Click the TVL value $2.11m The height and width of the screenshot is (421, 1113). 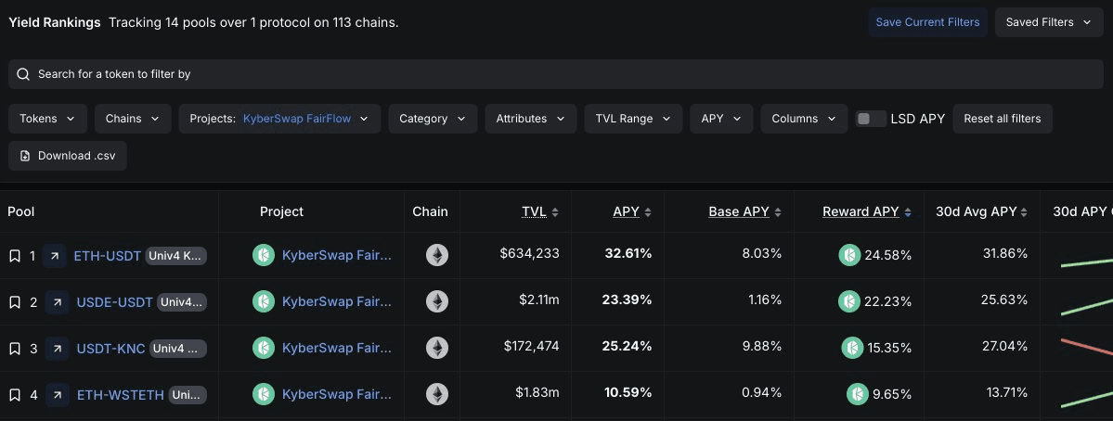click(x=538, y=300)
